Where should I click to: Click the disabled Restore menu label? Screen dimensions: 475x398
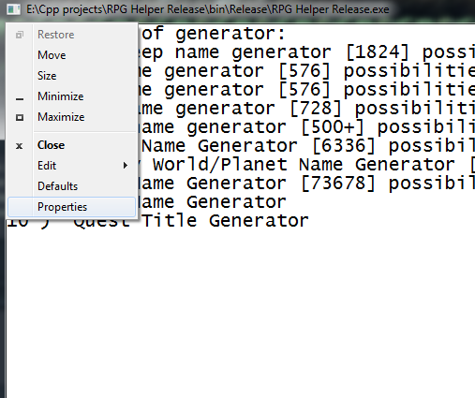(x=56, y=35)
